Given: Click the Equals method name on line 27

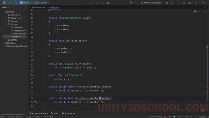Looking at the screenshot, I should coord(69,64).
